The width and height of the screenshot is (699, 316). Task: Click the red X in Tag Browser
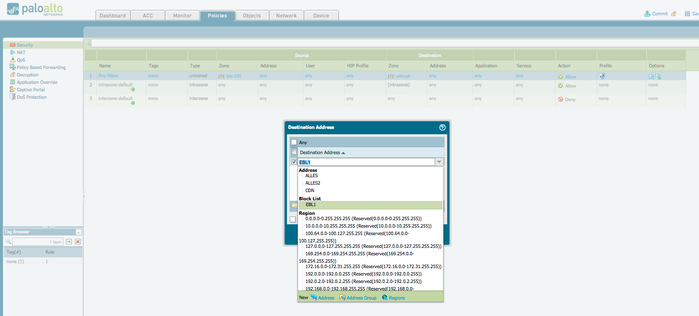point(78,242)
